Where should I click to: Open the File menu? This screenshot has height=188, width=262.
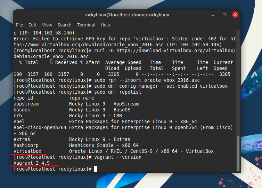tap(19, 25)
